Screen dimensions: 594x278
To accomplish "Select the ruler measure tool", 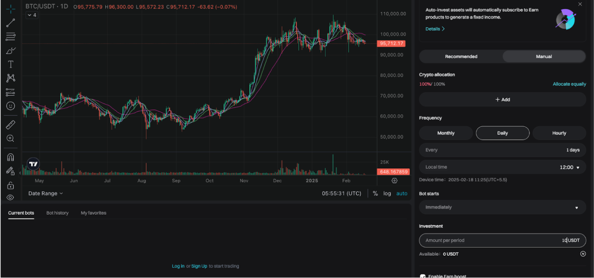I will [11, 124].
